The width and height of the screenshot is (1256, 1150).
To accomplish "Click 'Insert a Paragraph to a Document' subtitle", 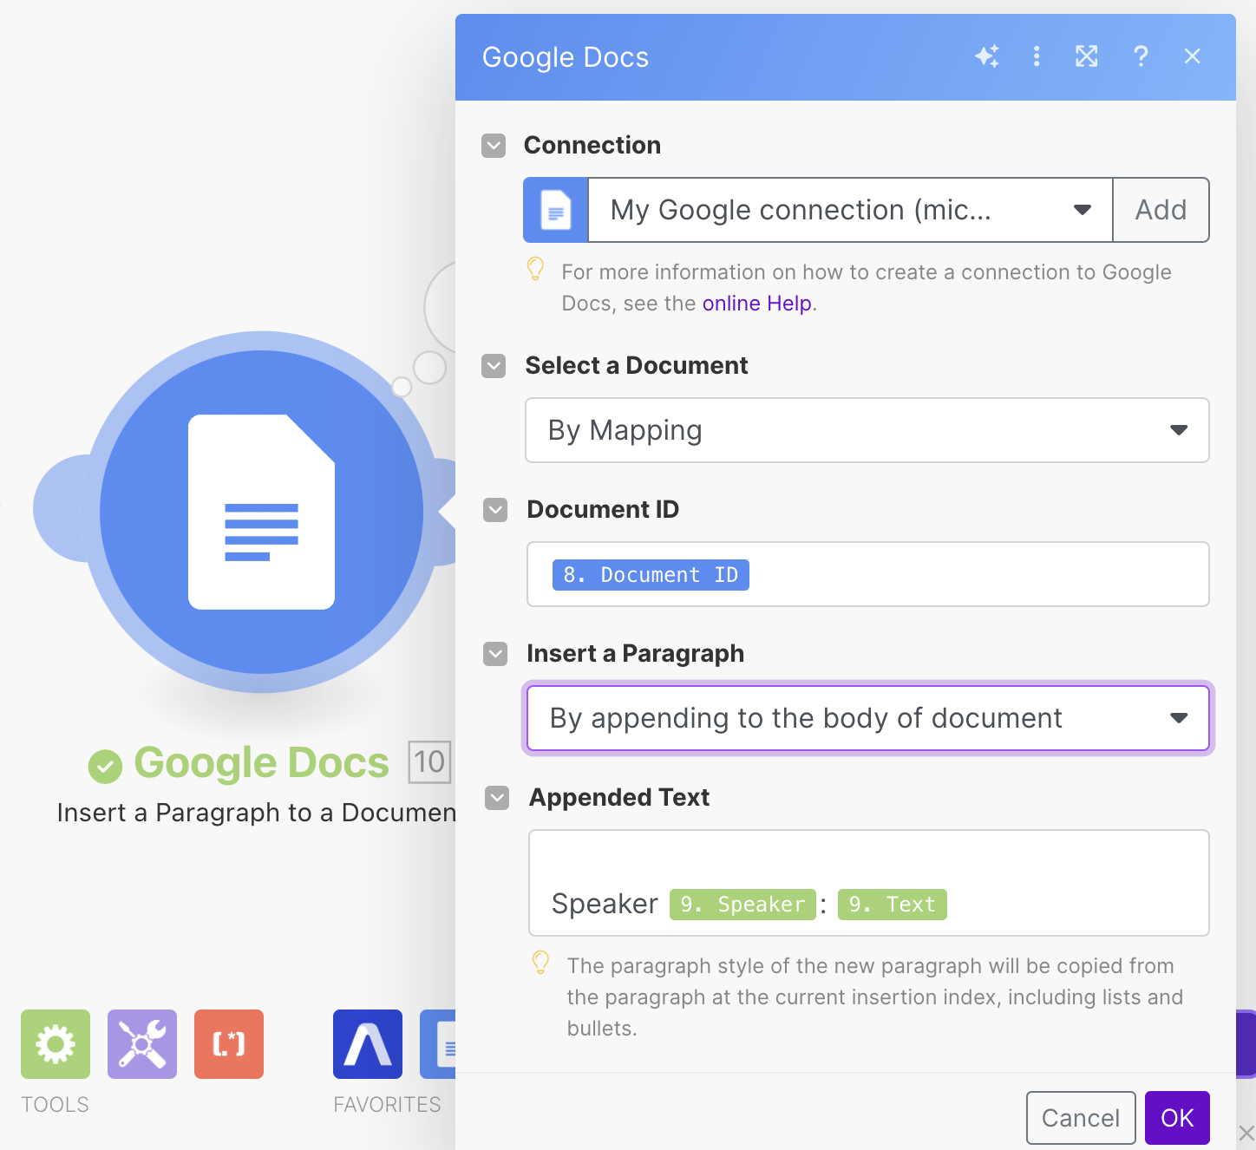I will tap(257, 813).
